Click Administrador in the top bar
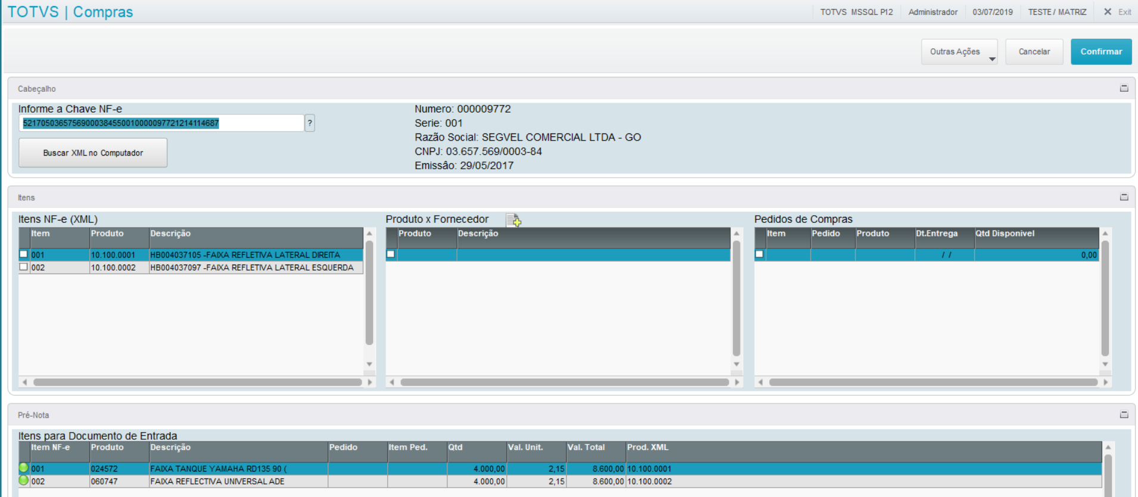The width and height of the screenshot is (1138, 497). click(x=933, y=12)
